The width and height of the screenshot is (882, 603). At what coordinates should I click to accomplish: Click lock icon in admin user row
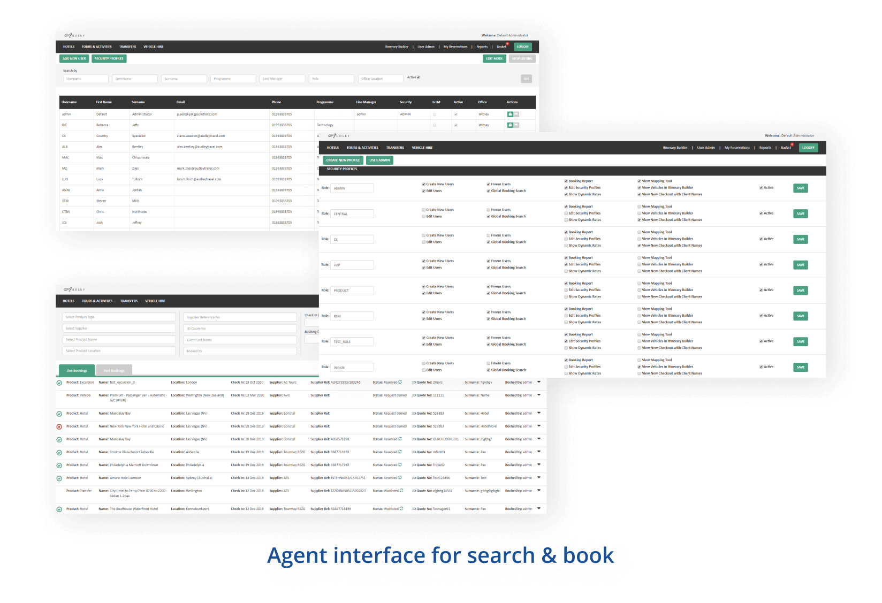[510, 115]
